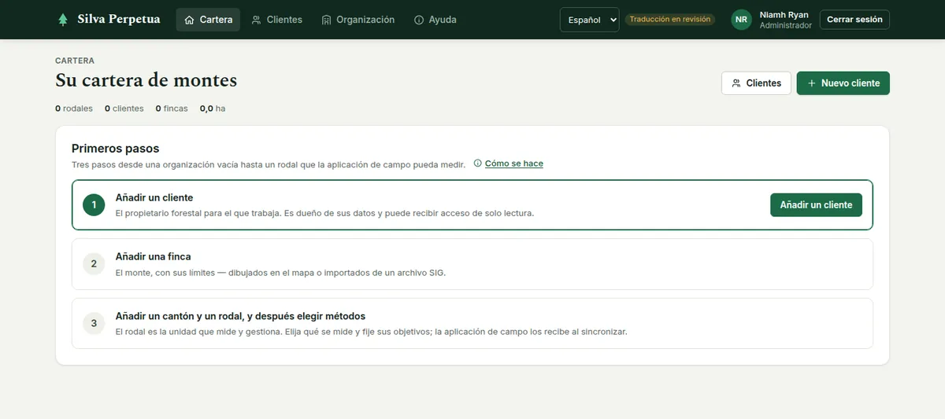Open the Organización navigation tab
Screen dimensions: 945x419
coord(358,20)
